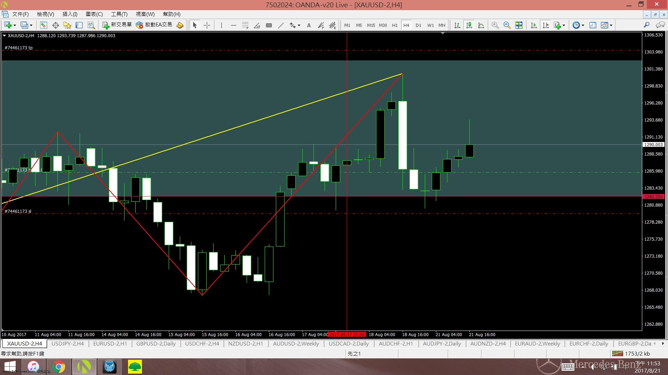Open the Strategy Tester magnifier icon

(91, 25)
